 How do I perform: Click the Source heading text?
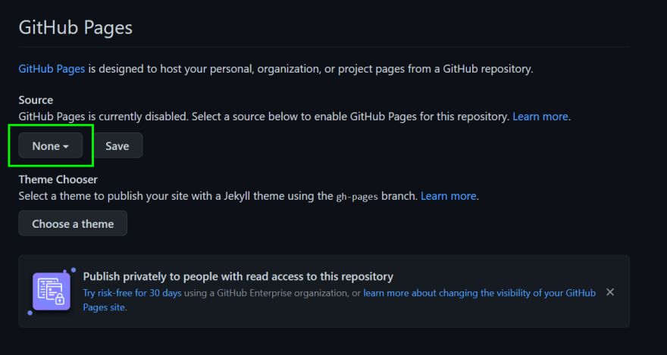click(x=36, y=100)
